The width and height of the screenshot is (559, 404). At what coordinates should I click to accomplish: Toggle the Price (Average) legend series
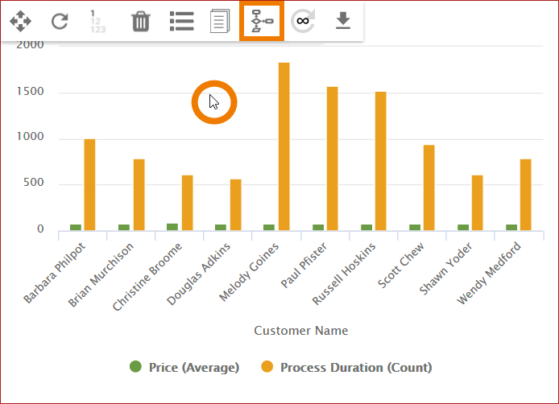tap(192, 368)
